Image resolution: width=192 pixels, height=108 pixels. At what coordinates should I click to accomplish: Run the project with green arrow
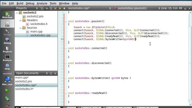point(7,91)
